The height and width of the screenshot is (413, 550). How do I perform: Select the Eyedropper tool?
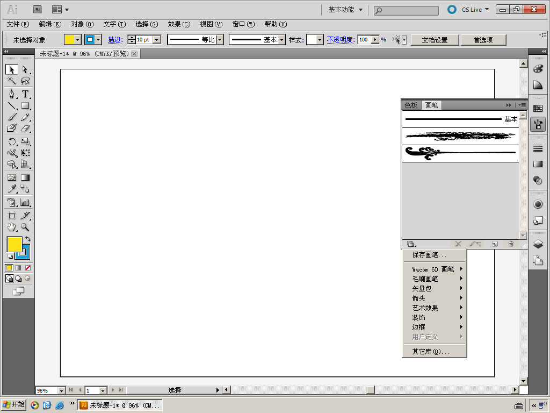[x=12, y=189]
